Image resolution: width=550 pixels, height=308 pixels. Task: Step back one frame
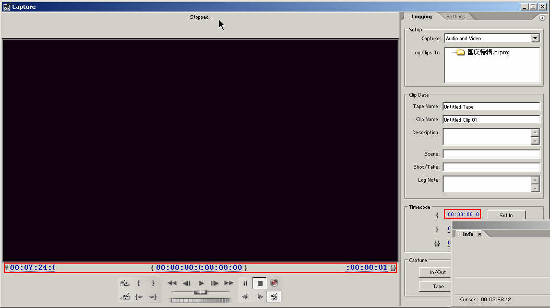click(x=186, y=283)
